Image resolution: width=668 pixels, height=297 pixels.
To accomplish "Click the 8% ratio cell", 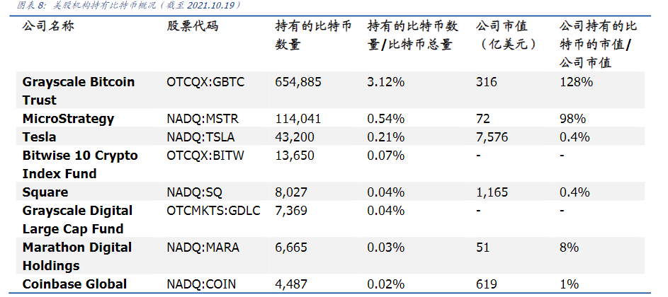I will coord(569,248).
